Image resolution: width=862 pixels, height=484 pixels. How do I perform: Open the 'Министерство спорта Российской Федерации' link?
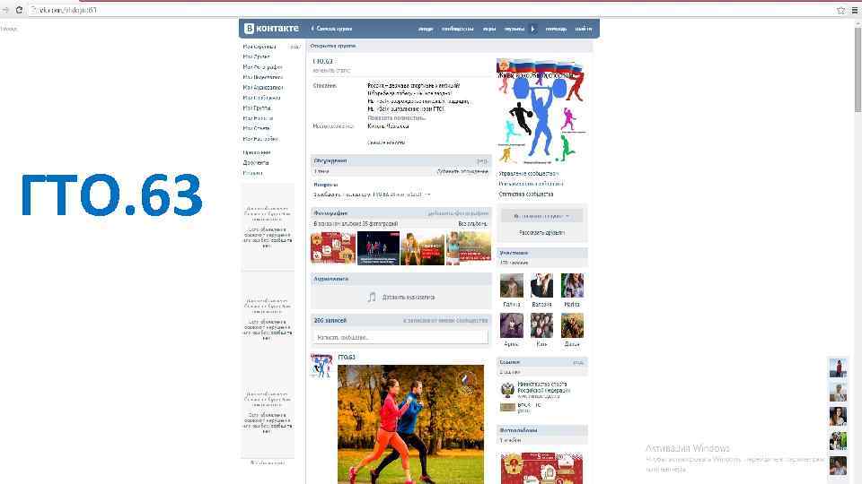pos(544,387)
